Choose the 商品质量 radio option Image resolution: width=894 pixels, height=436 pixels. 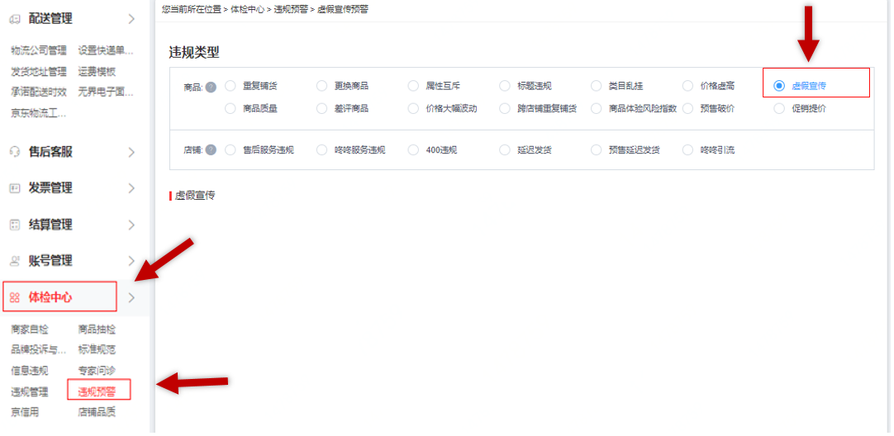click(231, 108)
